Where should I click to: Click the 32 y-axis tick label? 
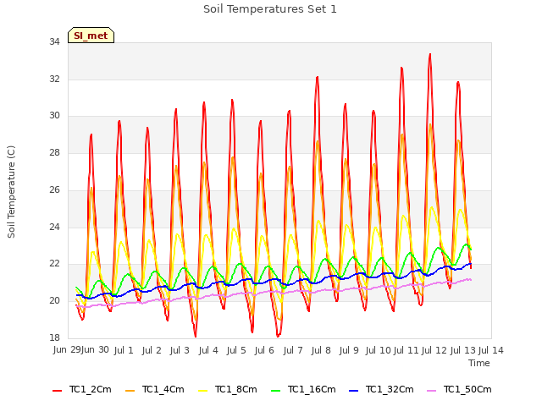tap(54, 79)
